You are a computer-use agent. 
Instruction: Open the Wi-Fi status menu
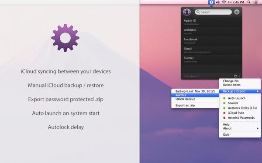(224, 2)
